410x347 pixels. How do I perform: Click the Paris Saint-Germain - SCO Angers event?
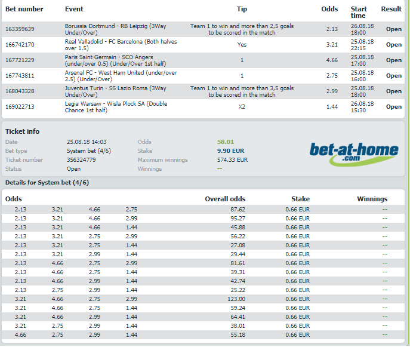[x=116, y=60]
